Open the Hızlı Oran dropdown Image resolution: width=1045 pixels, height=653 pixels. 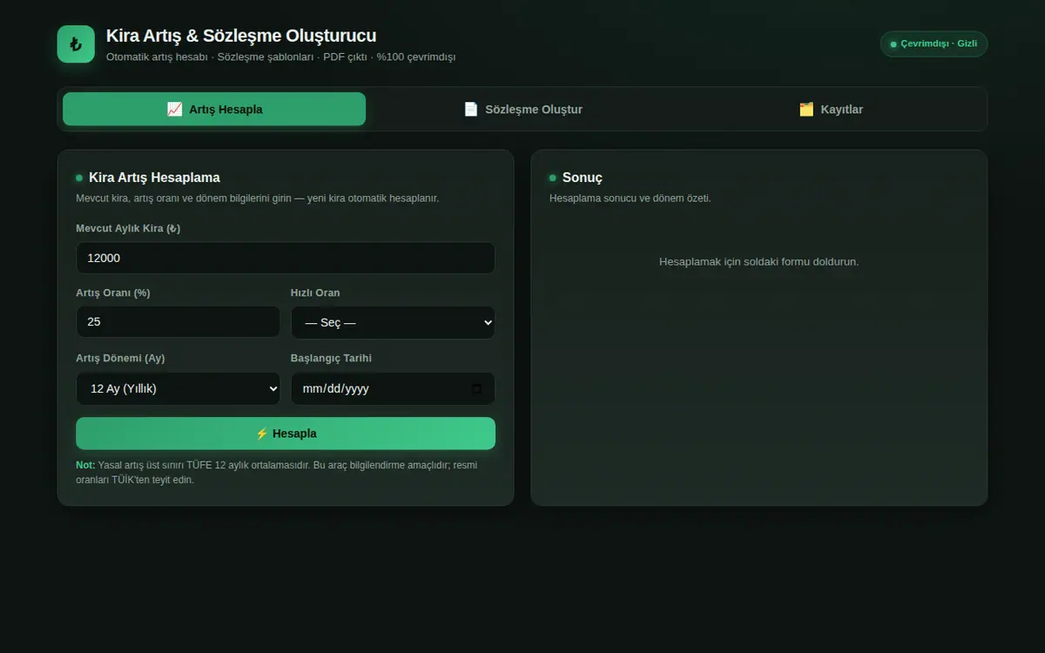[393, 322]
